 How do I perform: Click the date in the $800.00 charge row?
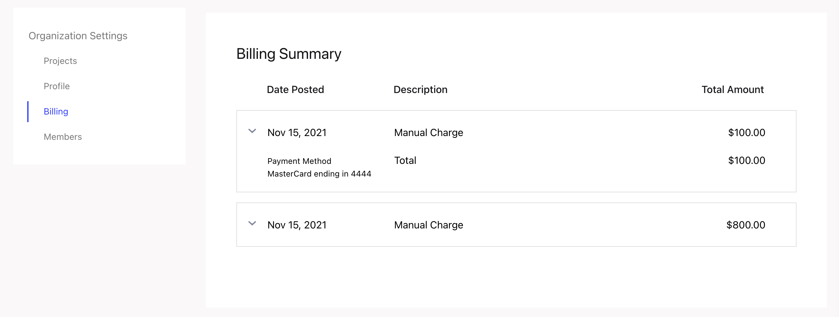(x=297, y=225)
